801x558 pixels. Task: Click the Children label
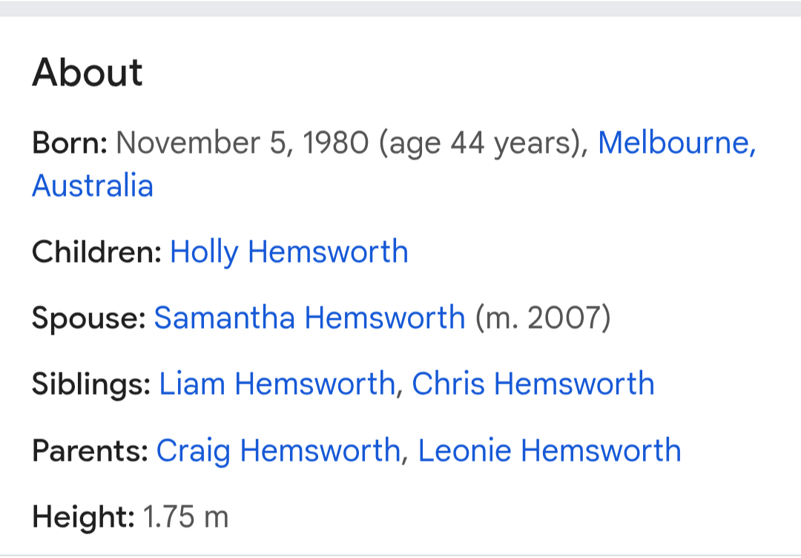(96, 252)
